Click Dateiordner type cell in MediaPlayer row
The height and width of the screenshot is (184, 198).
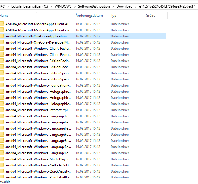pos(120,159)
